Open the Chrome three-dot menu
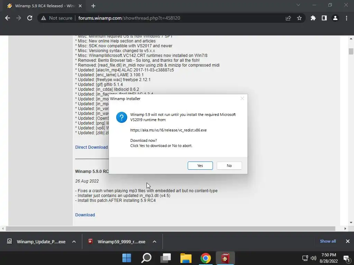Viewport: 354px width, 265px height. (x=346, y=18)
